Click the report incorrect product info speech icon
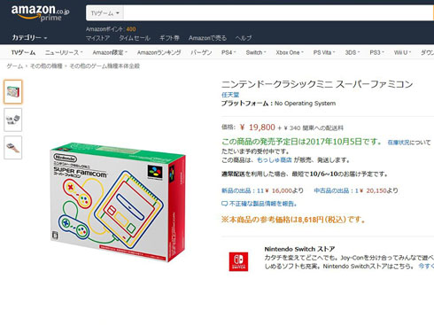Viewport: 434px width, 325px height. pyautogui.click(x=224, y=204)
